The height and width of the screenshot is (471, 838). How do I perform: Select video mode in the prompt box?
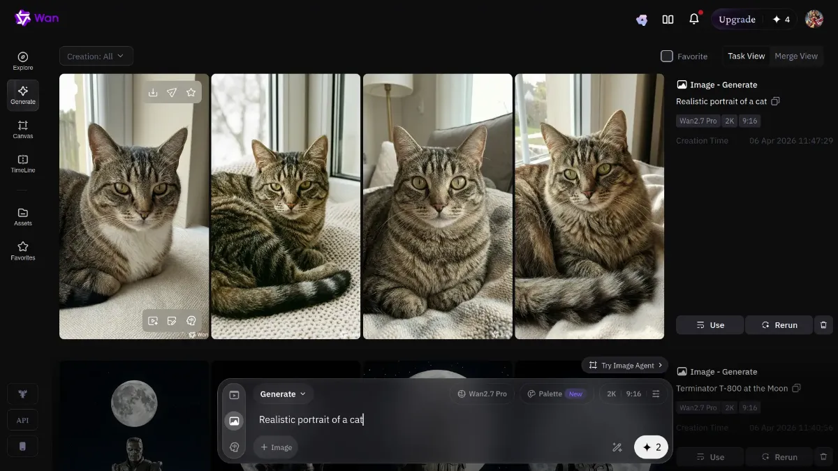235,395
